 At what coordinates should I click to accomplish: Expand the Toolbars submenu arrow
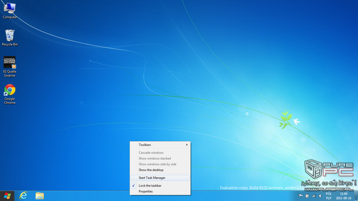tap(187, 145)
